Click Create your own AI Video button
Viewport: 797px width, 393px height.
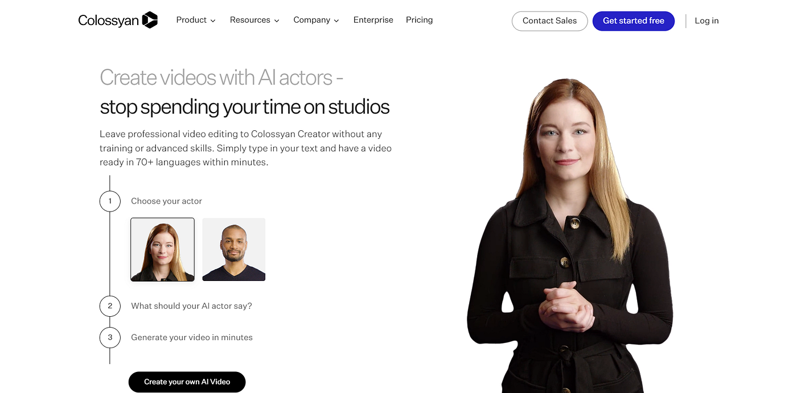click(x=187, y=382)
